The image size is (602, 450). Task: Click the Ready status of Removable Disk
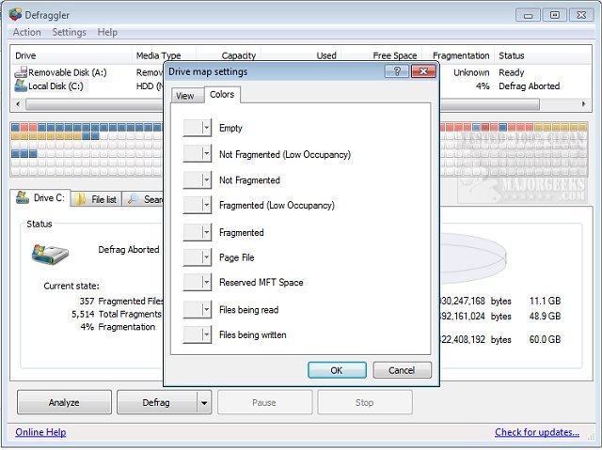click(512, 72)
